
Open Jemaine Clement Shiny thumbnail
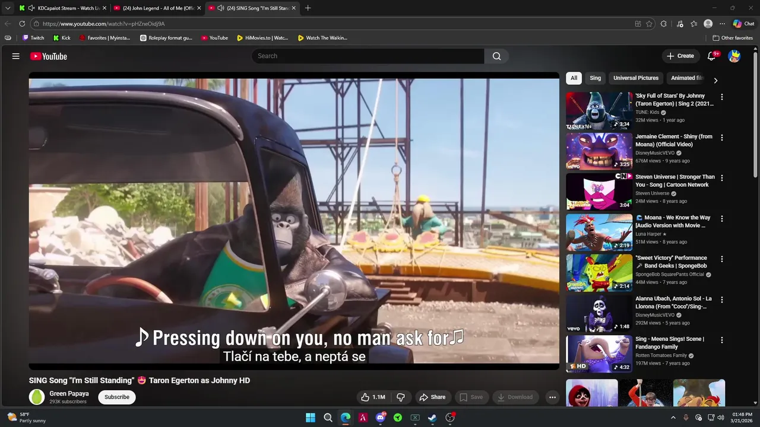(599, 151)
